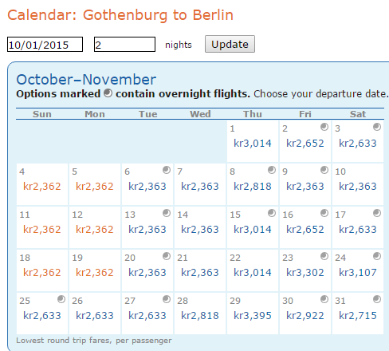
Task: Choose kr3,395 fare on October 29
Action: click(x=253, y=316)
